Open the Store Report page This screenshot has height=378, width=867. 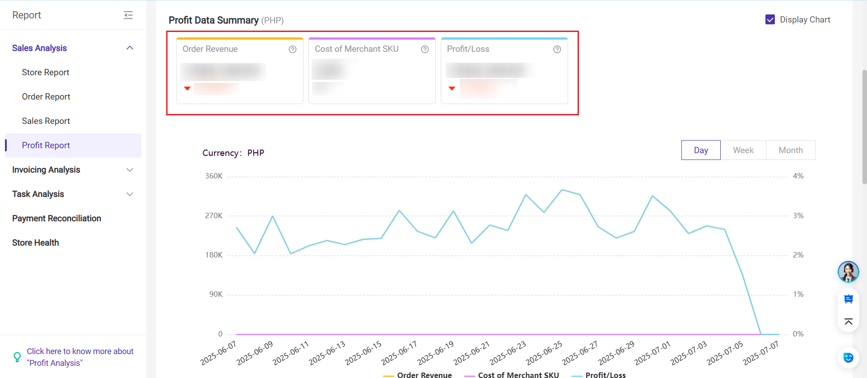(46, 73)
